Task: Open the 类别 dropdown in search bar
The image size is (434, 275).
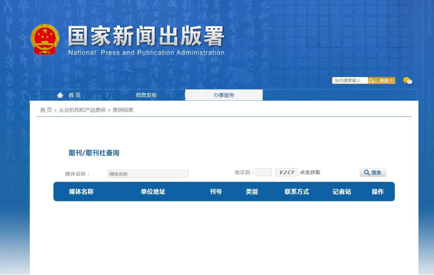Action: (386, 80)
